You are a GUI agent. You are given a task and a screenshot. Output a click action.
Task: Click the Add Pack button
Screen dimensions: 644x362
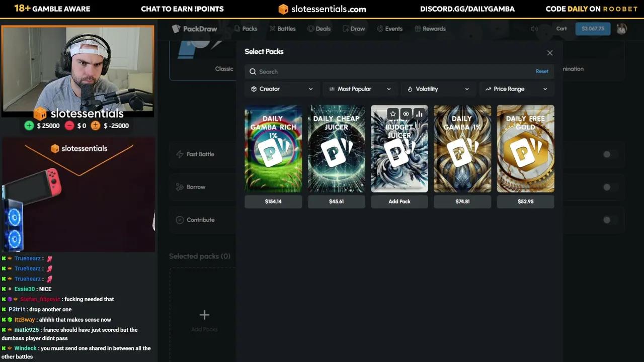tap(399, 202)
